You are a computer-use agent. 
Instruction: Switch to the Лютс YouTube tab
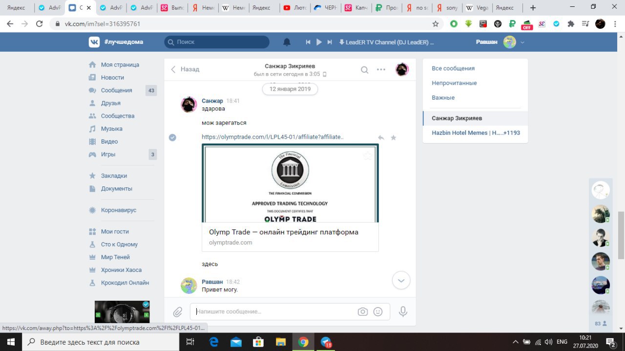pyautogui.click(x=294, y=8)
